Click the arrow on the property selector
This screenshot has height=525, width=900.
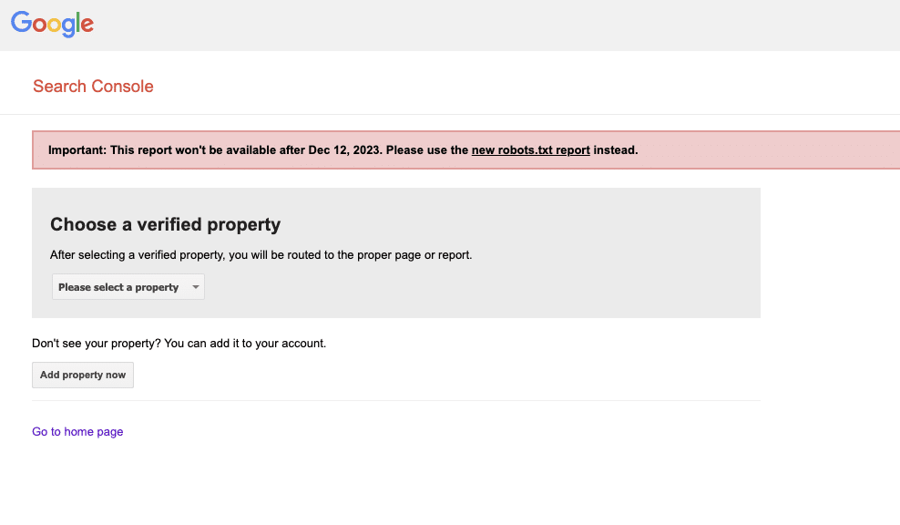click(195, 287)
